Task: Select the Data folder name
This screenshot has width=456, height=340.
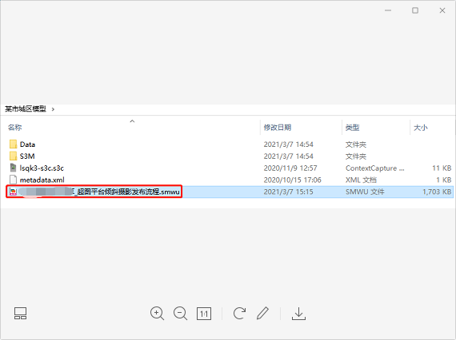Action: pyautogui.click(x=27, y=144)
